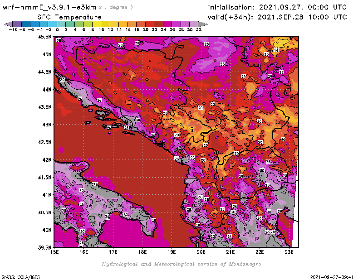Click the red legend swatch between 20 and 22
The width and height of the screenshot is (363, 280).
pos(150,24)
